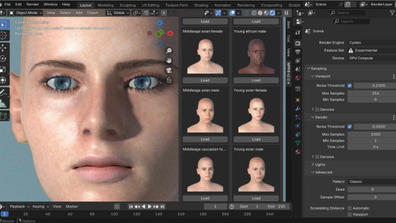Load the Middleage asian male preset
The width and height of the screenshot is (396, 223).
[205, 139]
